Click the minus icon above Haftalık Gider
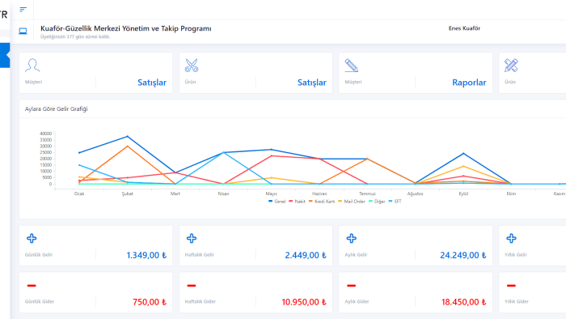 coord(192,286)
